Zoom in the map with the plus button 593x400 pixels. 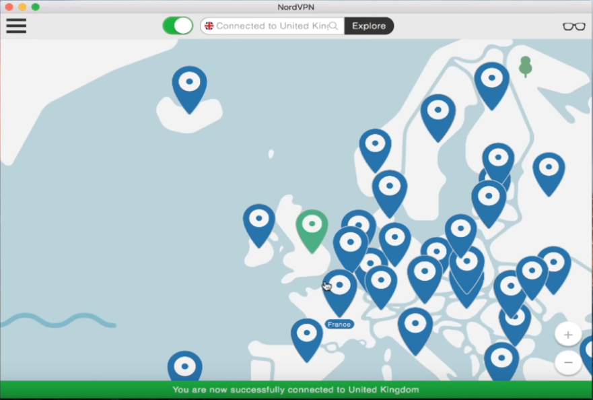(x=567, y=335)
